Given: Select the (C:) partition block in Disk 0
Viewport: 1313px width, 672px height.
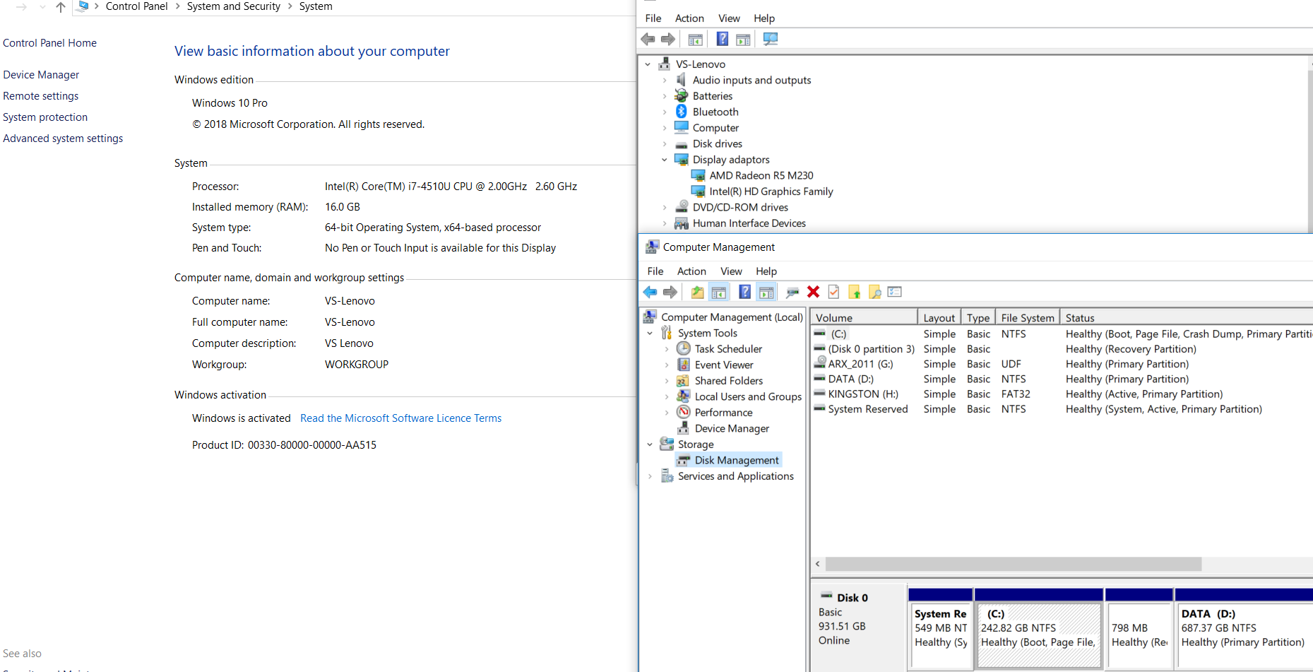Looking at the screenshot, I should tap(1038, 635).
